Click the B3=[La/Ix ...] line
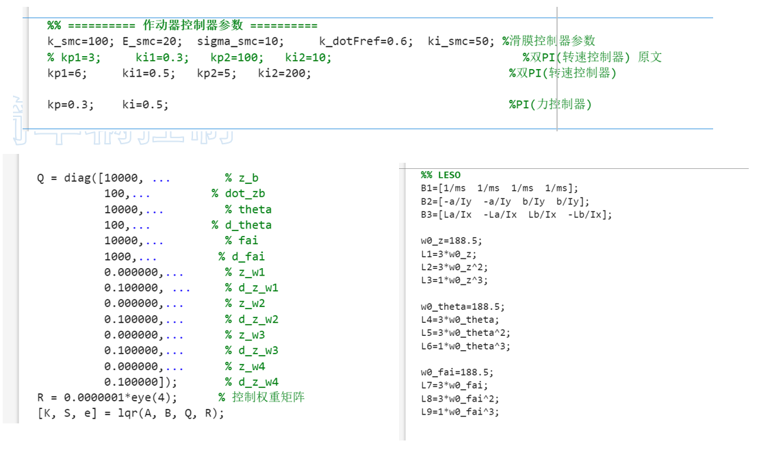 (x=517, y=215)
